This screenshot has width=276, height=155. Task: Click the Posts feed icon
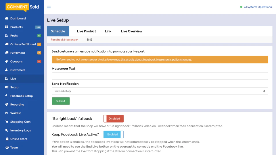click(x=7, y=36)
